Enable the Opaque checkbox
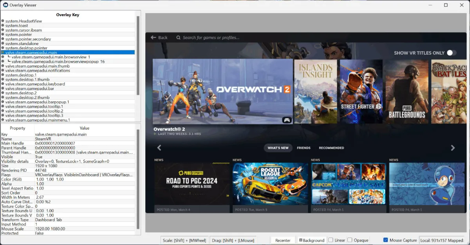The height and width of the screenshot is (245, 470). (350, 240)
